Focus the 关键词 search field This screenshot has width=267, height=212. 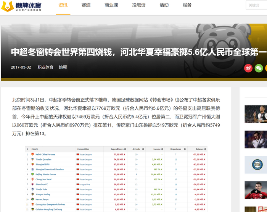point(256,5)
